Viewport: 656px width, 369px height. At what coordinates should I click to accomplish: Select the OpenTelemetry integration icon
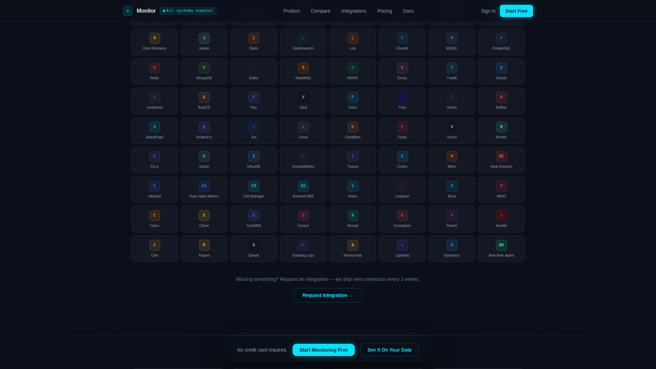point(154,38)
